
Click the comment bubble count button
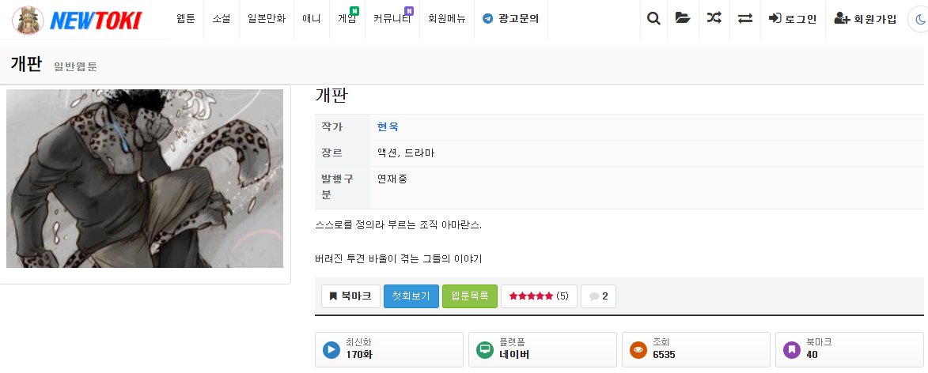[x=598, y=296]
